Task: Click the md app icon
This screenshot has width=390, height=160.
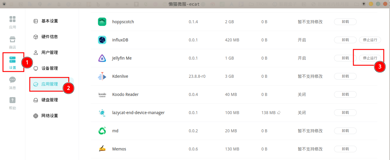Action: pos(102,131)
